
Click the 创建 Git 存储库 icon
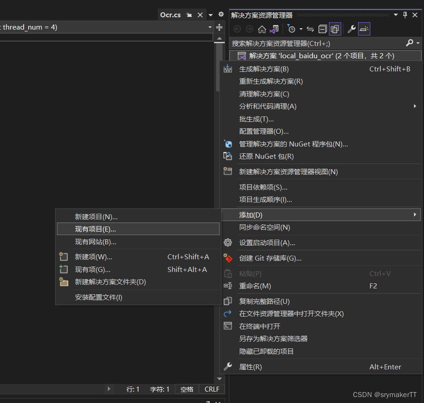click(x=227, y=258)
